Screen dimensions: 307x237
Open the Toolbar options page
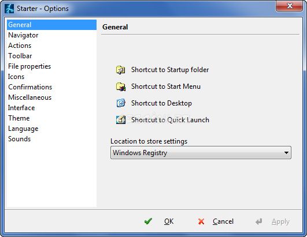point(20,56)
